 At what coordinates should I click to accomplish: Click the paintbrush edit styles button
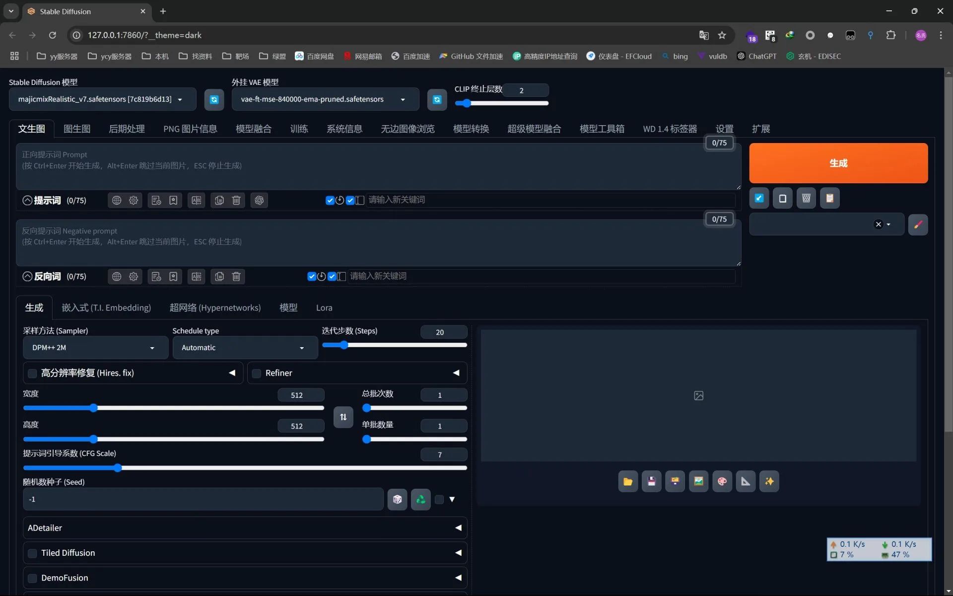pyautogui.click(x=918, y=224)
